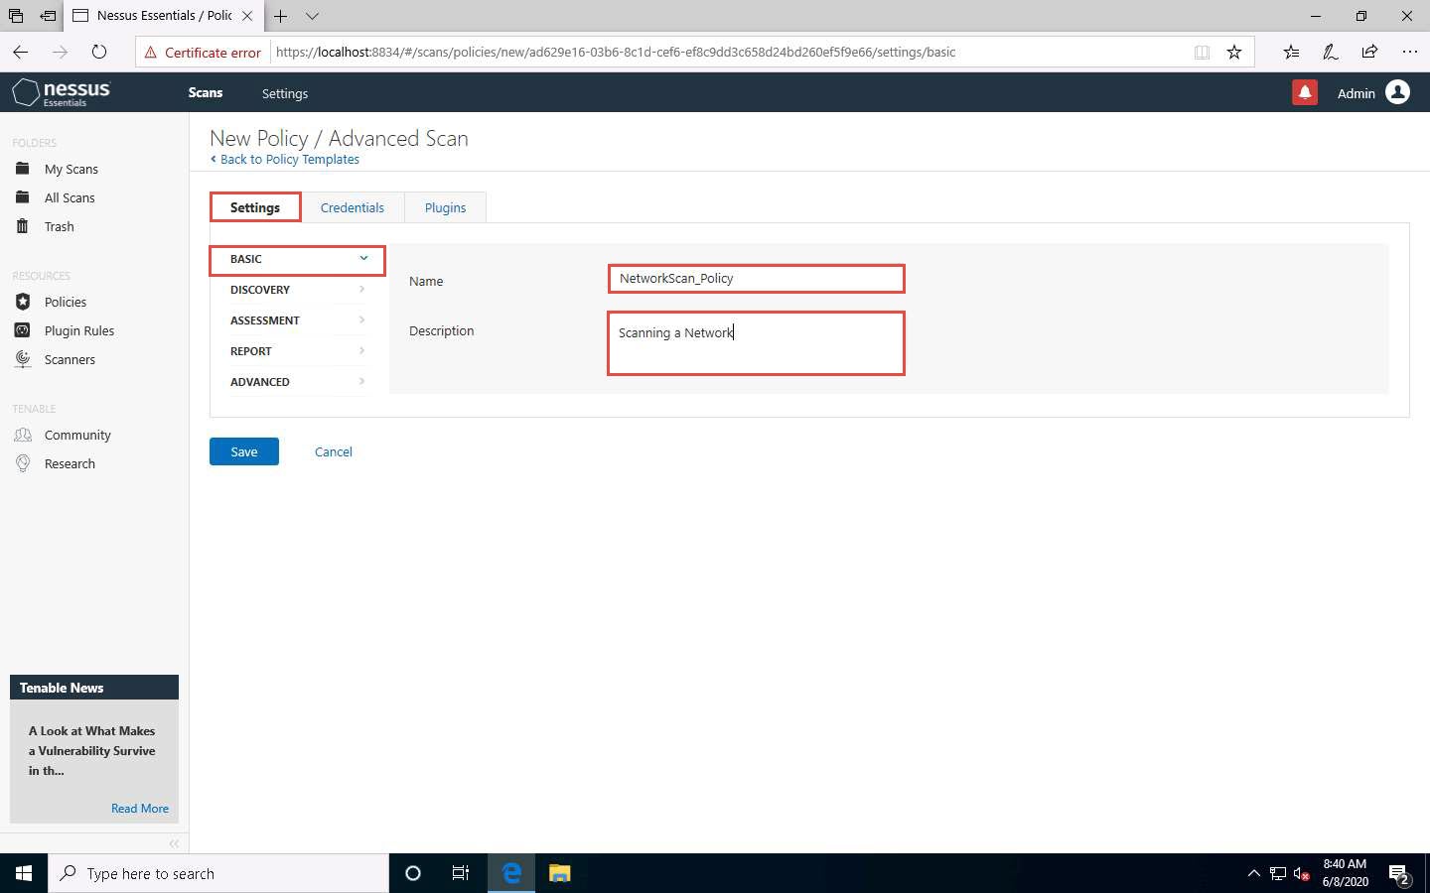This screenshot has height=893, width=1430.
Task: Open the favorites hub icon
Action: tap(1291, 52)
